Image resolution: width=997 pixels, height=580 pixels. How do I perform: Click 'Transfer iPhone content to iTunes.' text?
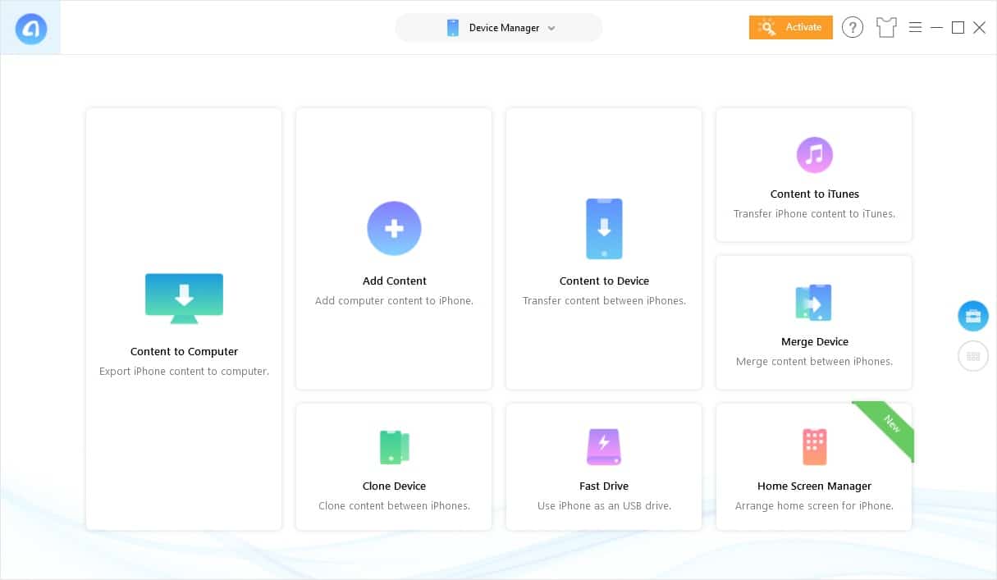814,214
